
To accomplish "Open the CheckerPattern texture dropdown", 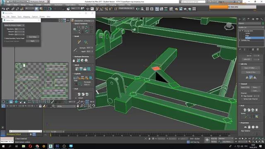I will click(84, 20).
